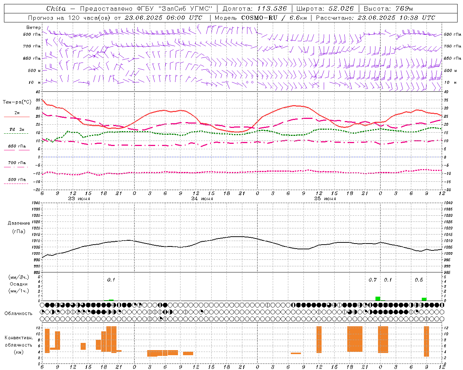Click the latitude value "Широта: 52.026"
The image size is (463, 370).
click(325, 9)
